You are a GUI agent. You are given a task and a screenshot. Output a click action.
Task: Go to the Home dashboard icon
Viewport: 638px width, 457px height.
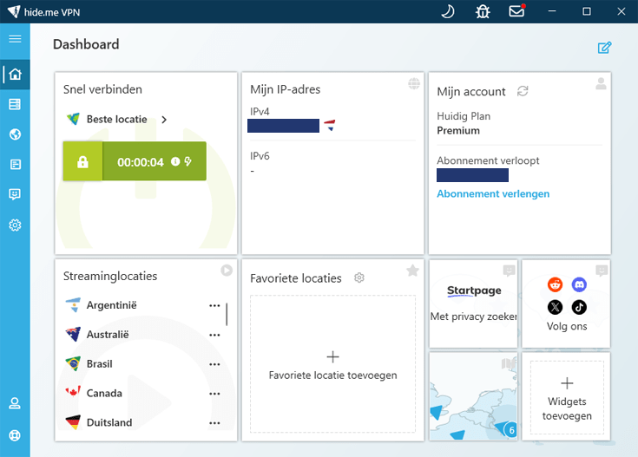(15, 75)
